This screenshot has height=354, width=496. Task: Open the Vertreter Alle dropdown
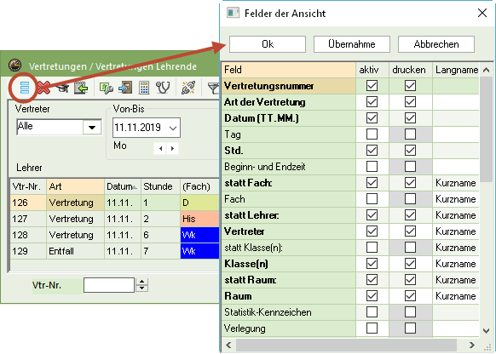[x=92, y=128]
